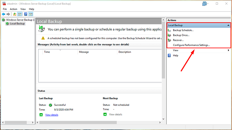Click center pane vertical scrollbar up arrow
This screenshot has height=130, width=232.
(163, 20)
